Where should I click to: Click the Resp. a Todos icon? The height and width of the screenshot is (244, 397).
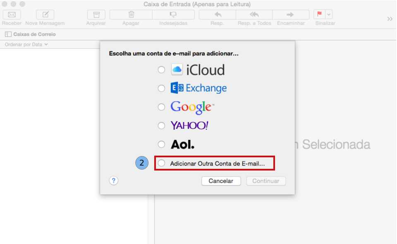[254, 14]
